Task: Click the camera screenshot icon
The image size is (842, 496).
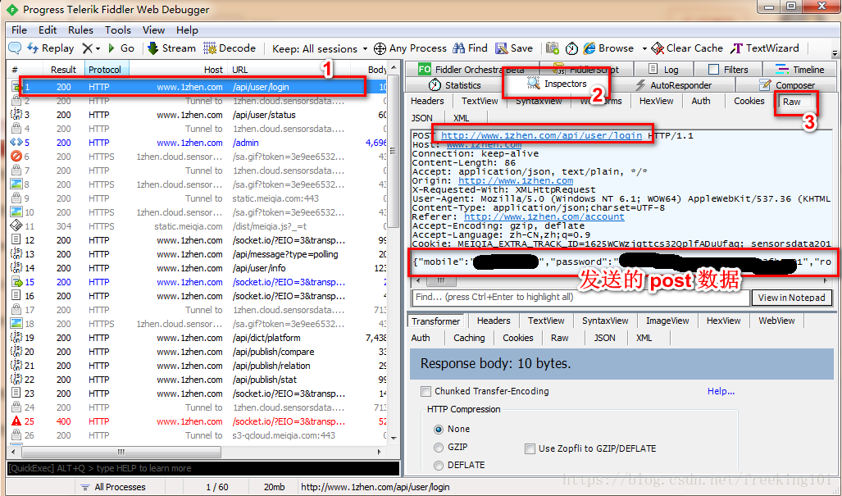Action: tap(553, 48)
